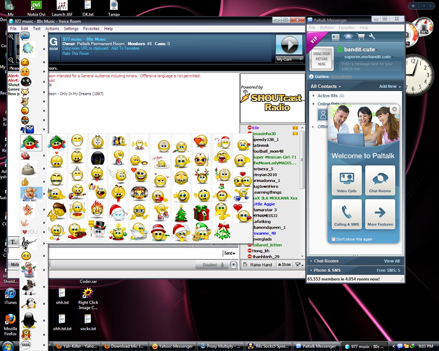The image size is (439, 351).
Task: Click Copy room URL to clipboard link
Action: 85,48
